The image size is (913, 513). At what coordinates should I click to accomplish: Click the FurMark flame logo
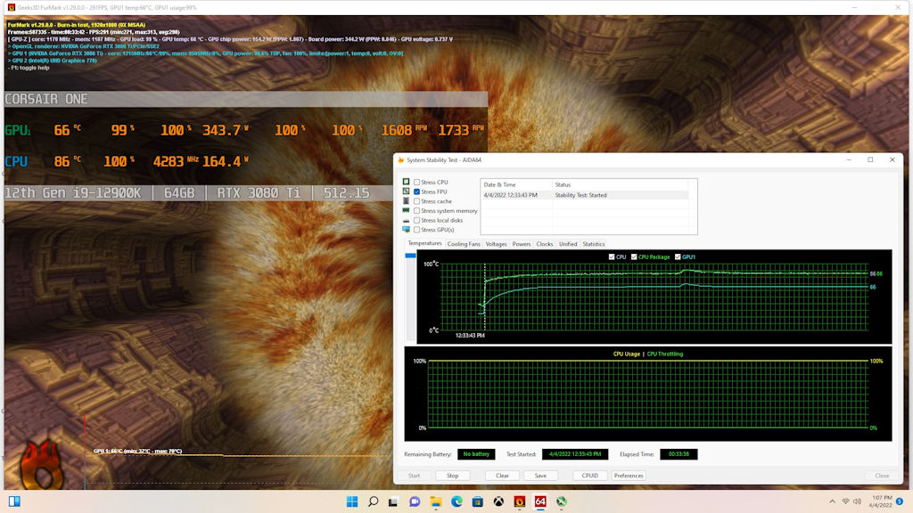pos(41,463)
